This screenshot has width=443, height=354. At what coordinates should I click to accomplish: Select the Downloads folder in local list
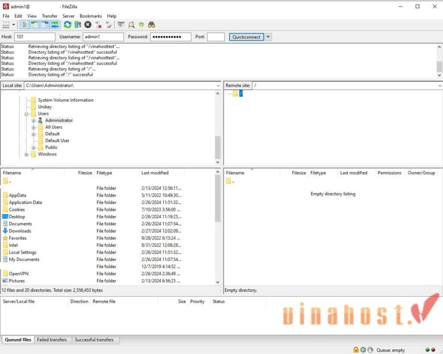(20, 231)
